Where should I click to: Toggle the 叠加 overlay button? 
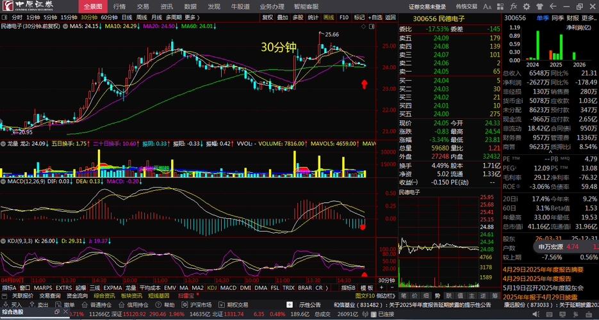(x=283, y=17)
